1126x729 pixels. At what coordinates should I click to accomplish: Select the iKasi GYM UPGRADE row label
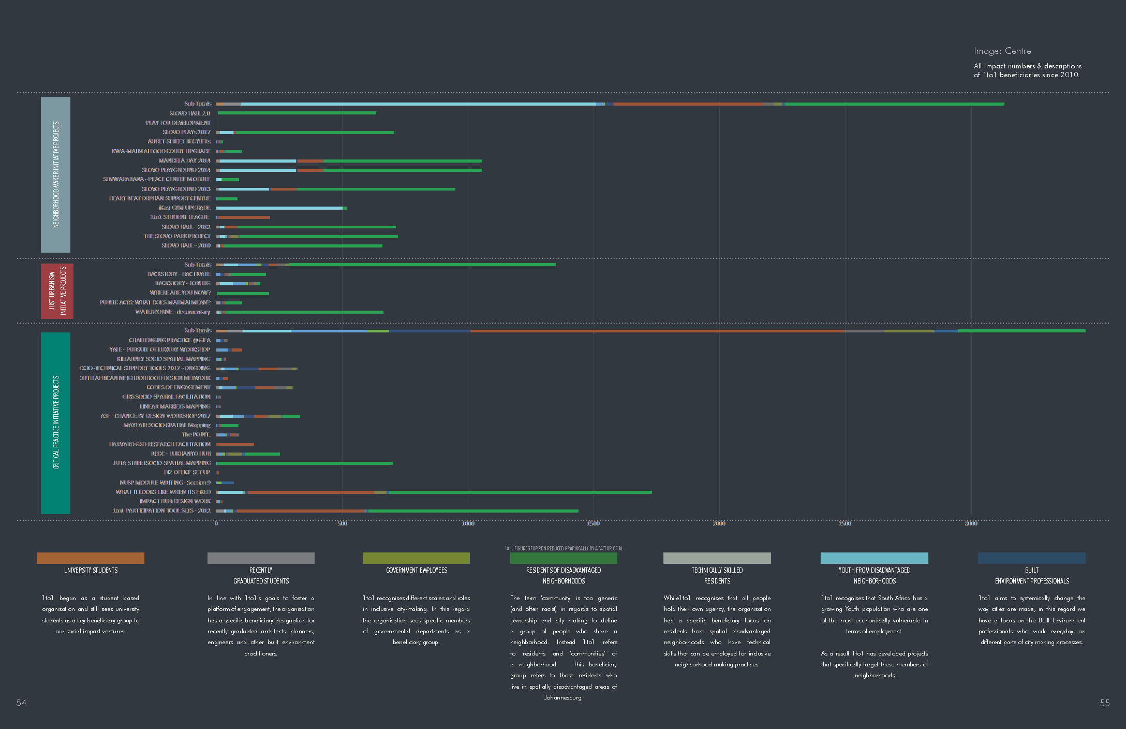pos(185,208)
